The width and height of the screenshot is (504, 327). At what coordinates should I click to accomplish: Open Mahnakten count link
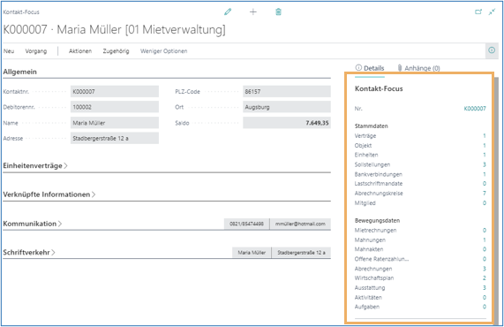coord(484,249)
